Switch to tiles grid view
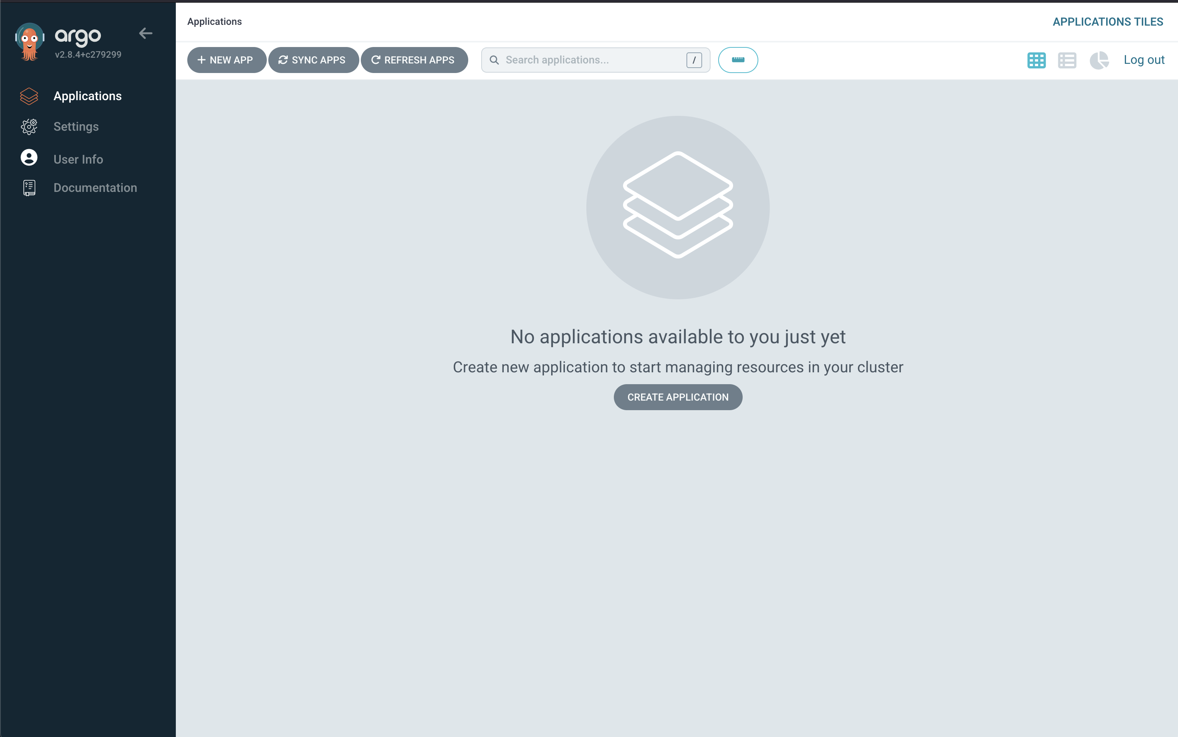 [1036, 60]
